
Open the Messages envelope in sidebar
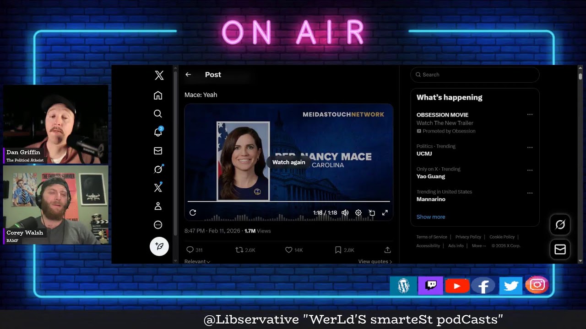(x=158, y=151)
